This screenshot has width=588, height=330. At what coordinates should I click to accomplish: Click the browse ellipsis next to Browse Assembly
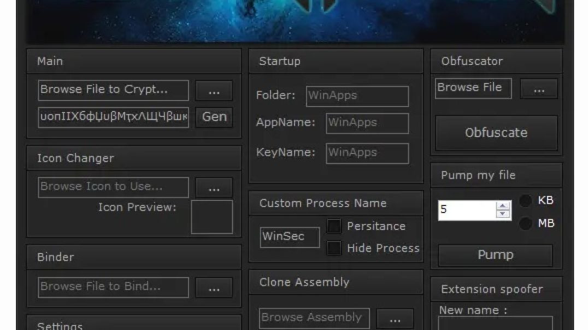[x=395, y=317]
